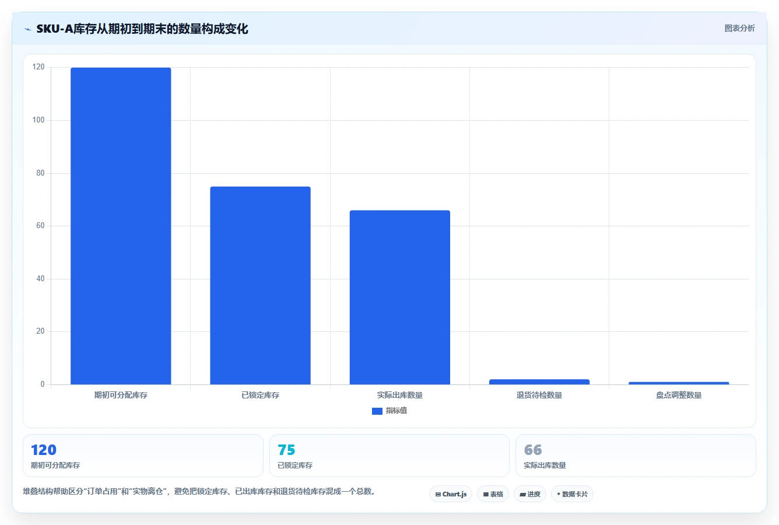
Task: Click the 期初可分配库存 axis label
Action: pyautogui.click(x=121, y=395)
